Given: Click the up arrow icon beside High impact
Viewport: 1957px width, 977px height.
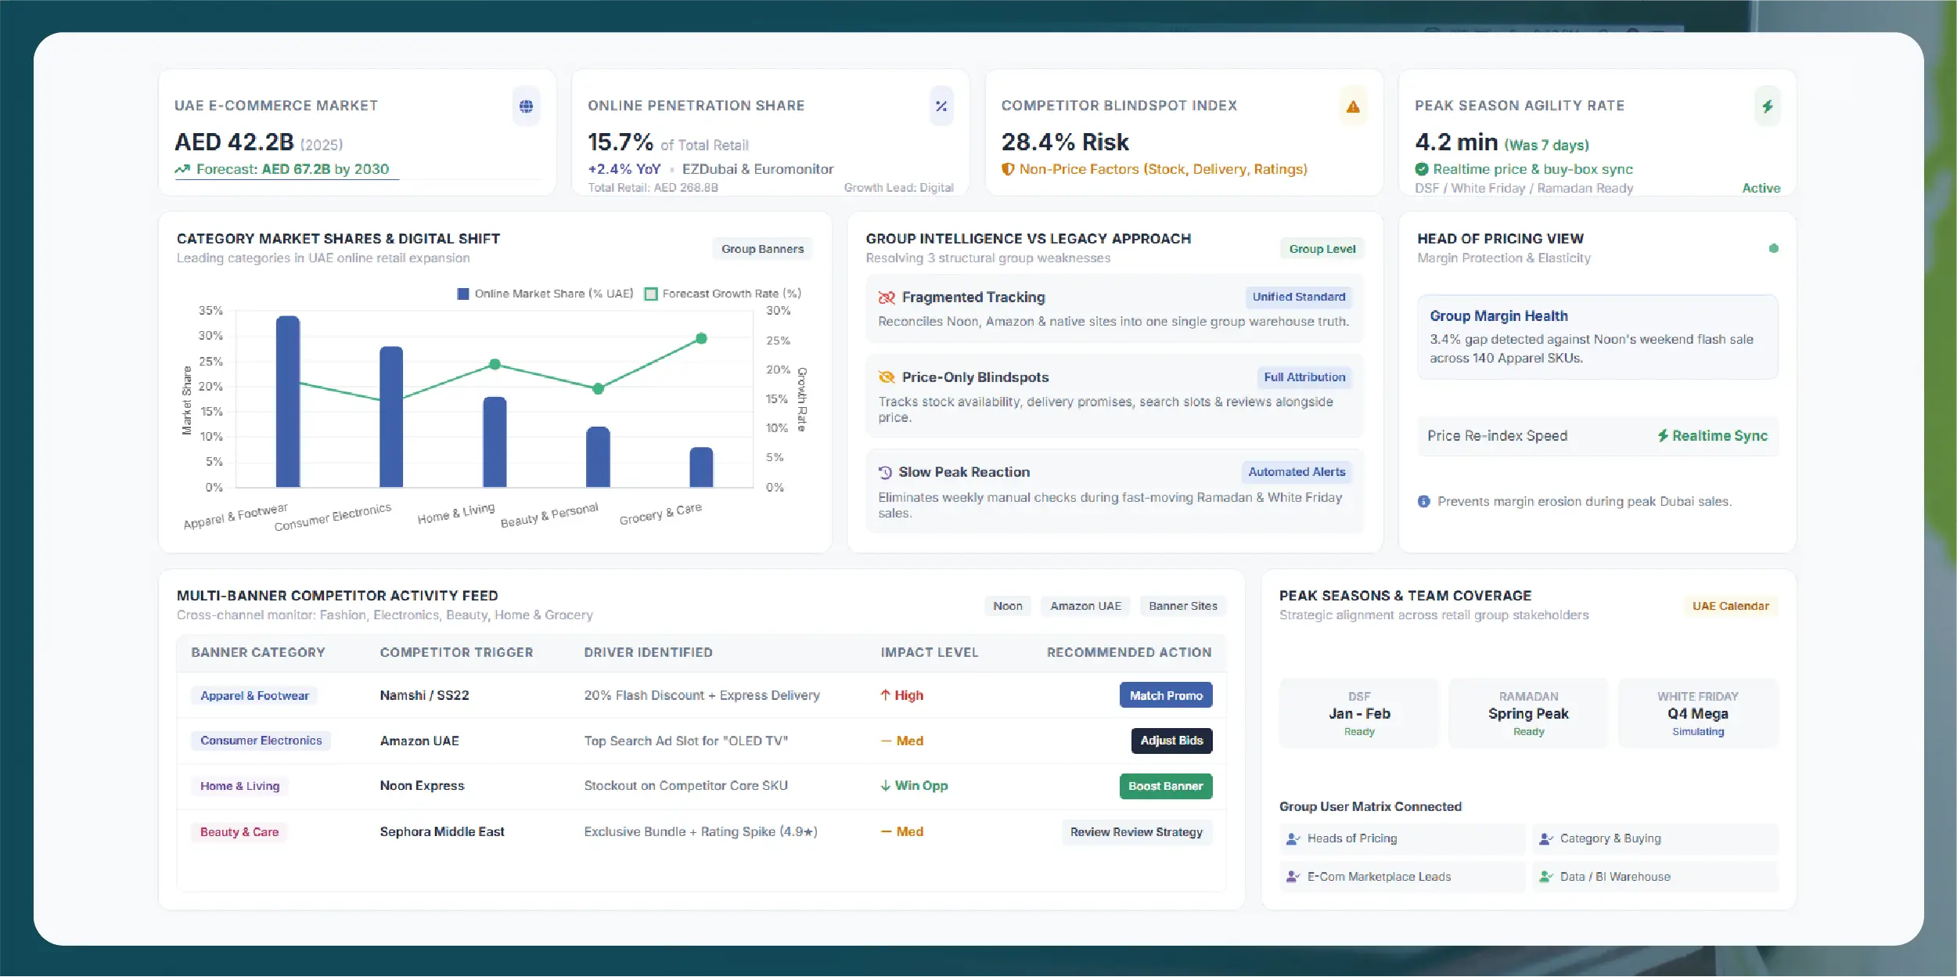Looking at the screenshot, I should pyautogui.click(x=885, y=695).
